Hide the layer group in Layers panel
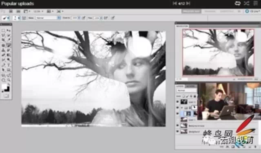The image size is (261, 153). 178,108
